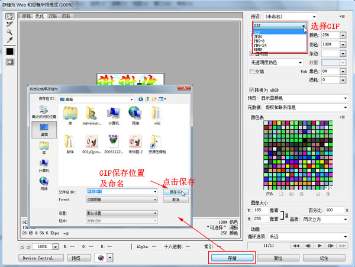
Task: Choose PNG-24 from the format list
Action: pos(280,46)
